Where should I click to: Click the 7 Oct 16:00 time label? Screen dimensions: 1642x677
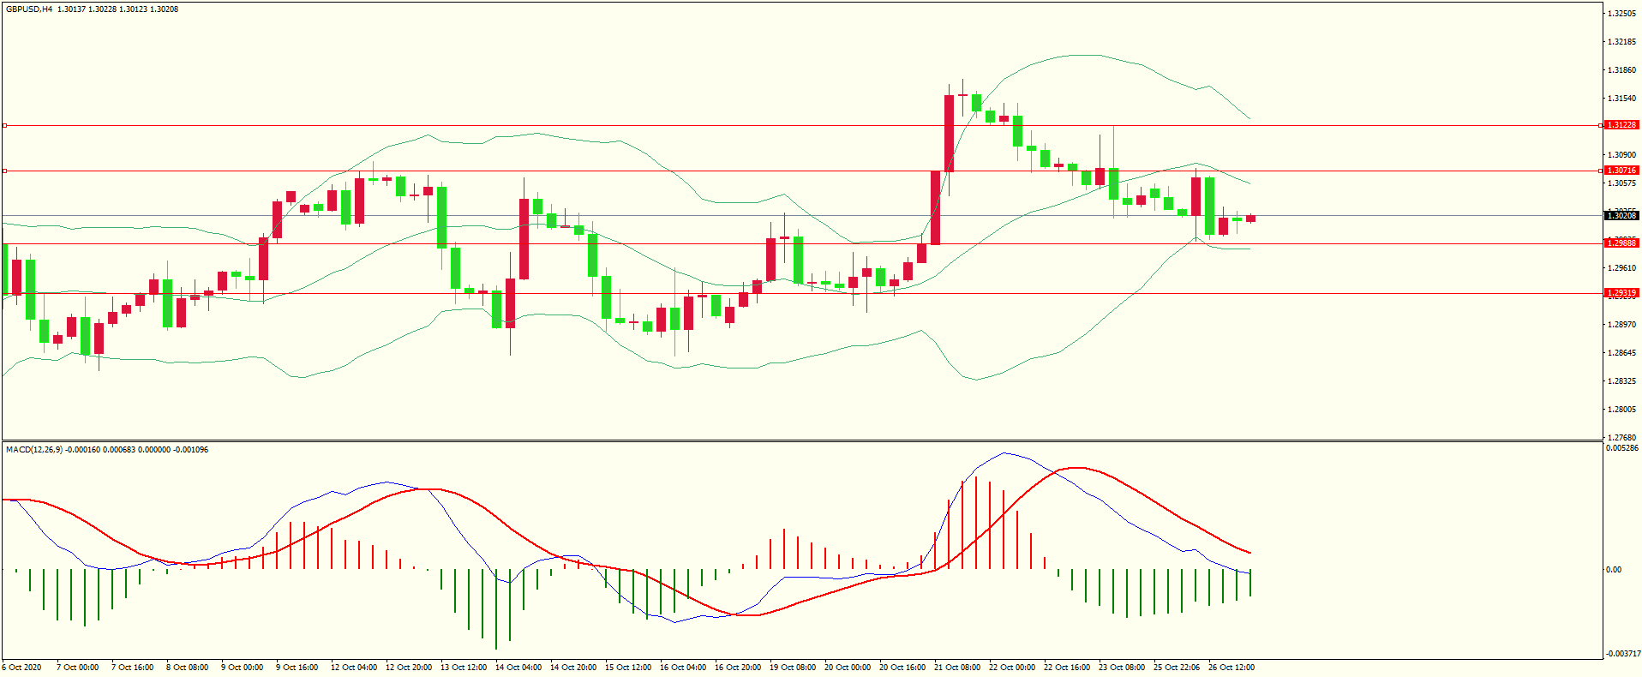pos(133,668)
